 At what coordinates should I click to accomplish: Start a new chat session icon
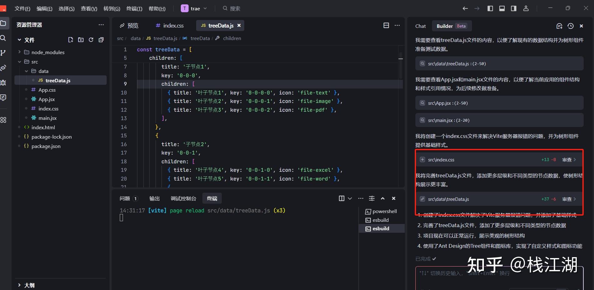pos(559,26)
